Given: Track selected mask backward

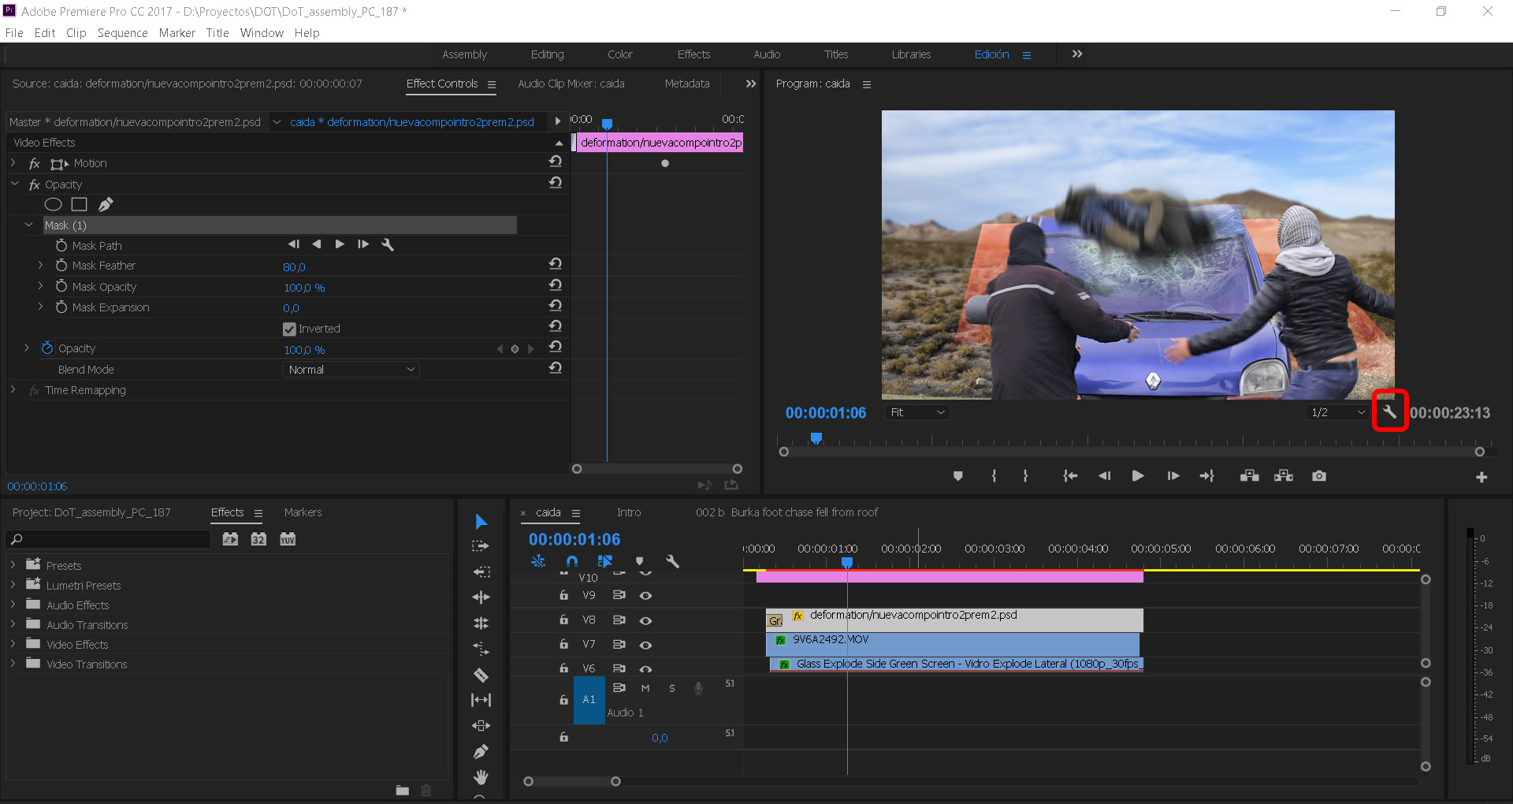Looking at the screenshot, I should [x=317, y=244].
